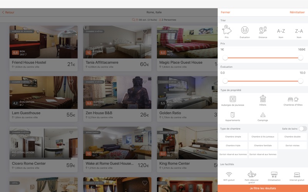
Task: Favorite Wake at Rome Guest House heart
Action: pyautogui.click(x=145, y=132)
